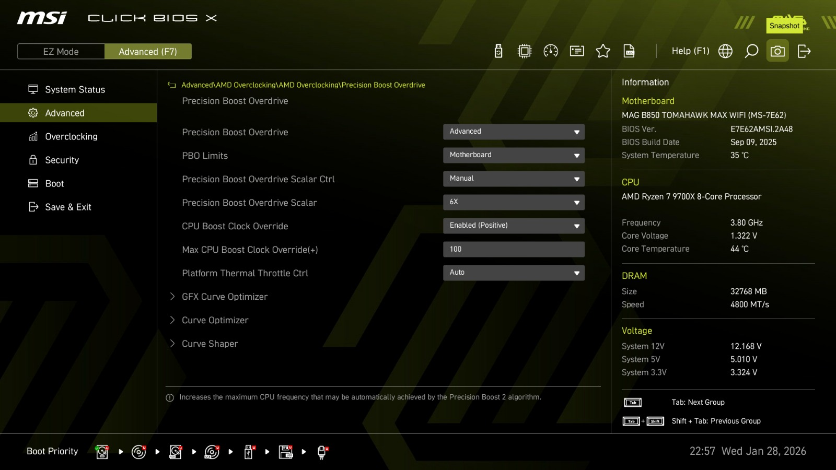
Task: Open search with the magnifier icon
Action: pos(751,51)
